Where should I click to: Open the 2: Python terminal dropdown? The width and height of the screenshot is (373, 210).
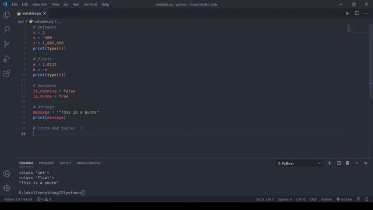coord(299,163)
